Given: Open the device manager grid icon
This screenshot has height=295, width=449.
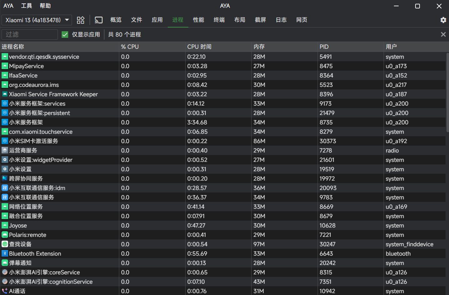Looking at the screenshot, I should (81, 20).
